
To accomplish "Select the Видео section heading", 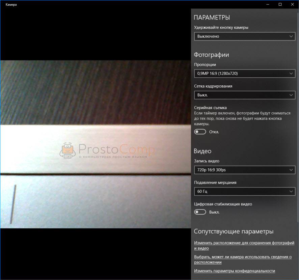I will [x=202, y=151].
